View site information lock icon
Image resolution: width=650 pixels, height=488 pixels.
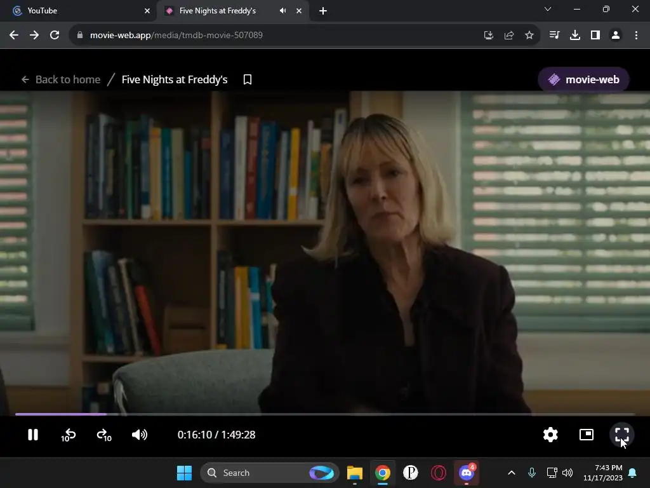click(x=80, y=36)
